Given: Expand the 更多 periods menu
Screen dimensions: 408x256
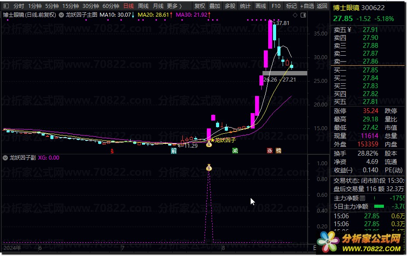Looking at the screenshot, I should (174, 6).
